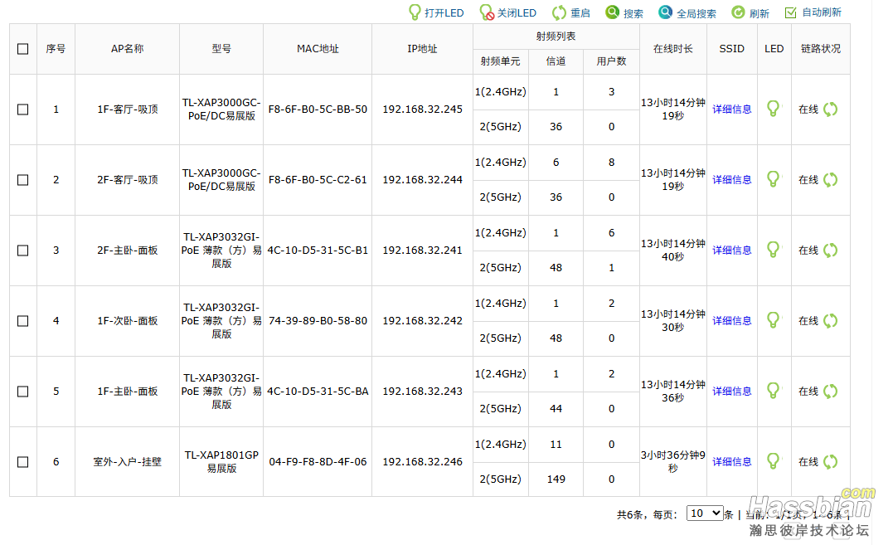Click the 搜索 magnifier icon

[612, 12]
